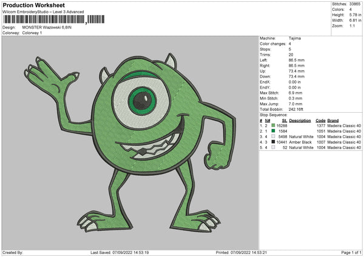The width and height of the screenshot is (364, 257).
Task: Click 'Natural White' description in stop row 3
Action: [x=301, y=137]
